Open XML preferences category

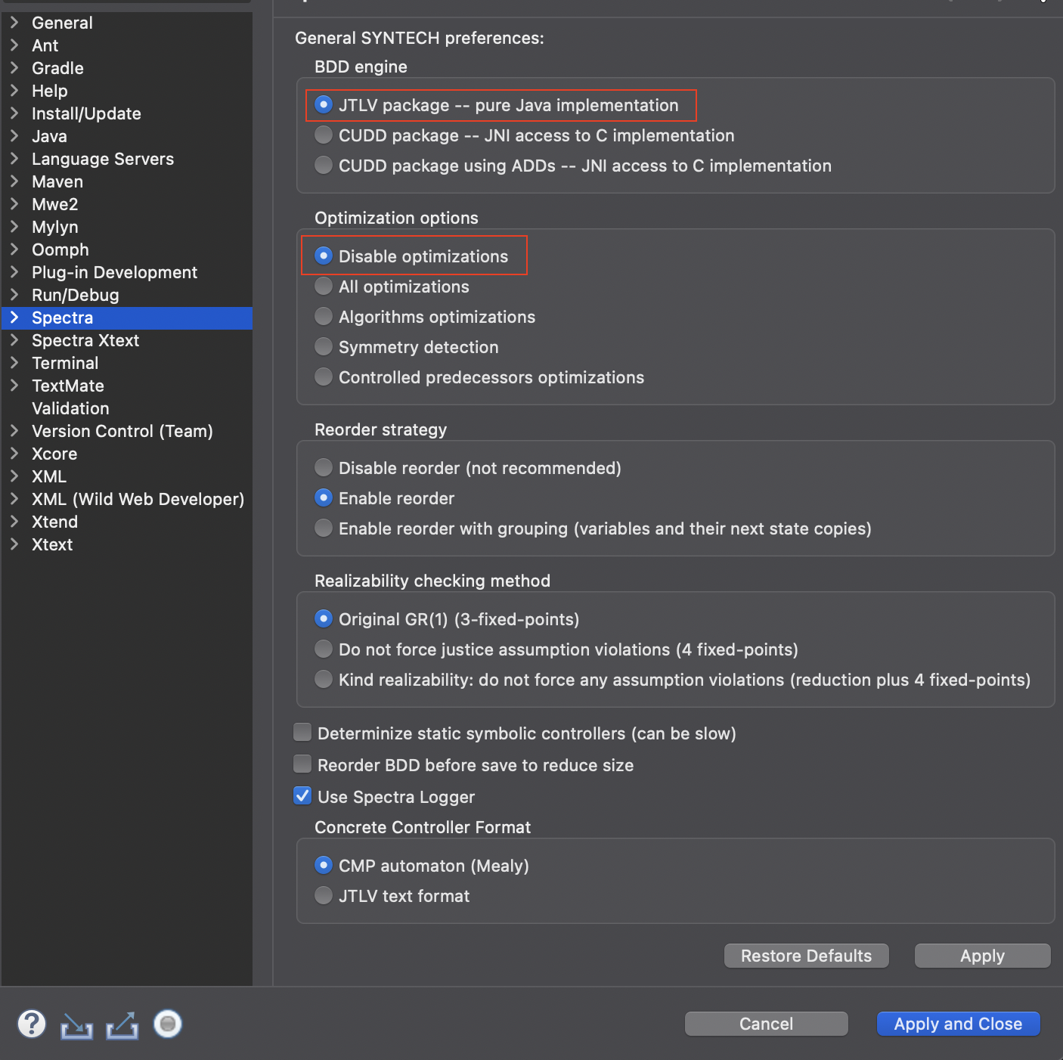click(49, 476)
